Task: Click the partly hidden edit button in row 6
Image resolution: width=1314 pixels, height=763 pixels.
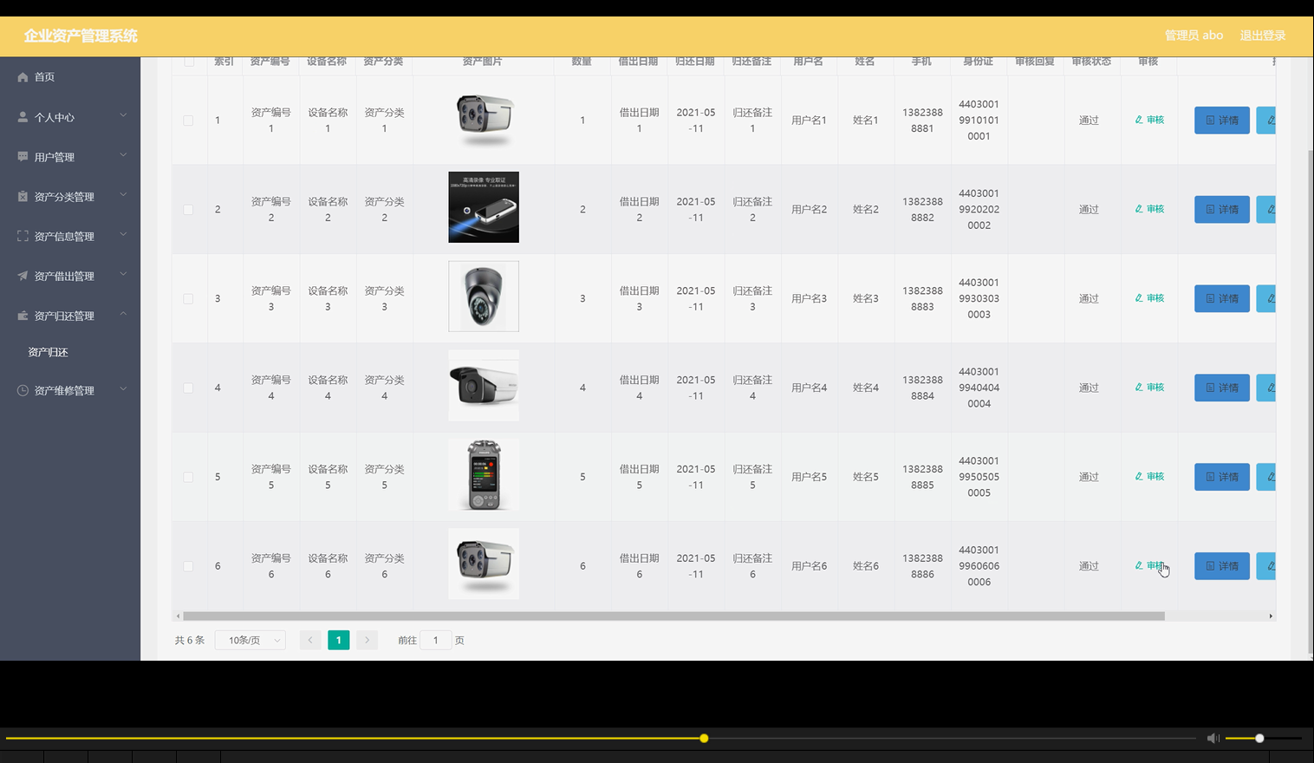Action: [x=1266, y=566]
